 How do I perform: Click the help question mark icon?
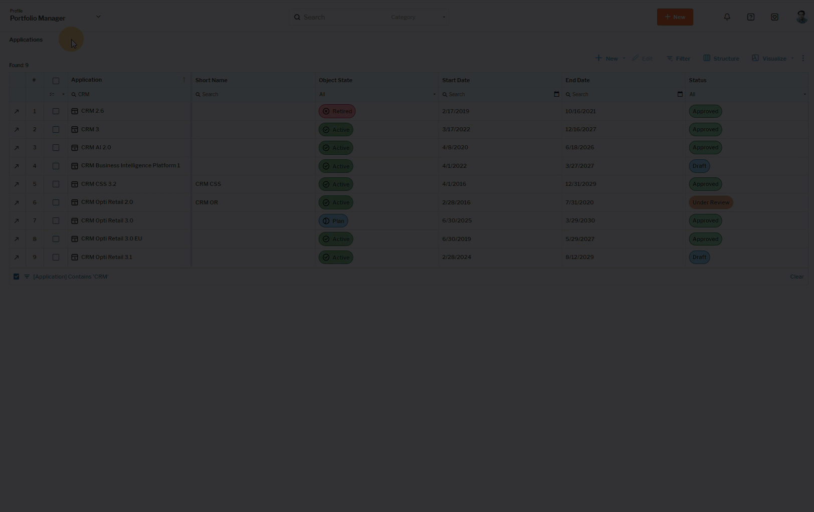point(750,17)
